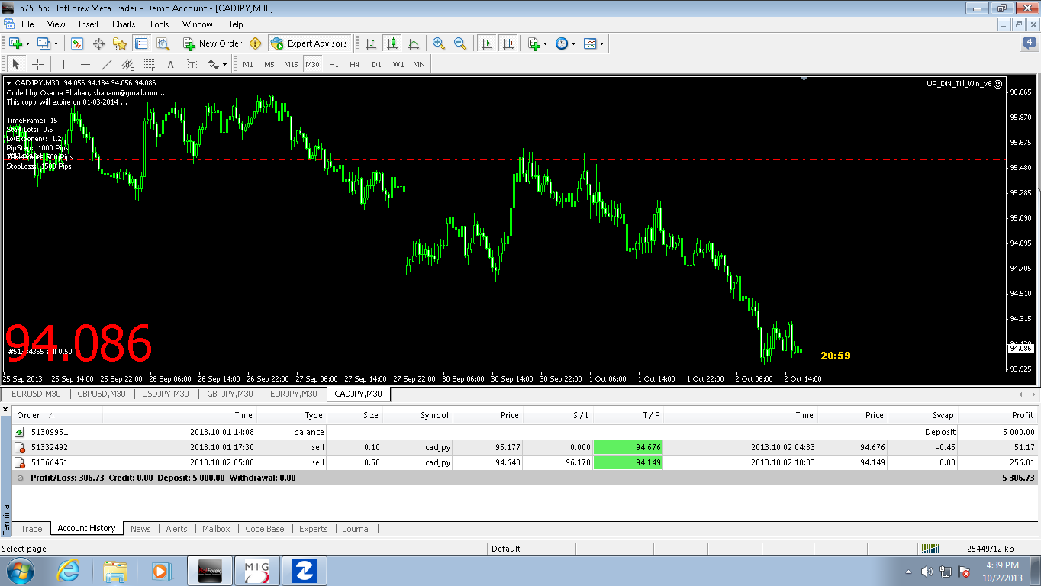This screenshot has height=586, width=1041.
Task: Select the Trendline drawing tool
Action: click(106, 64)
